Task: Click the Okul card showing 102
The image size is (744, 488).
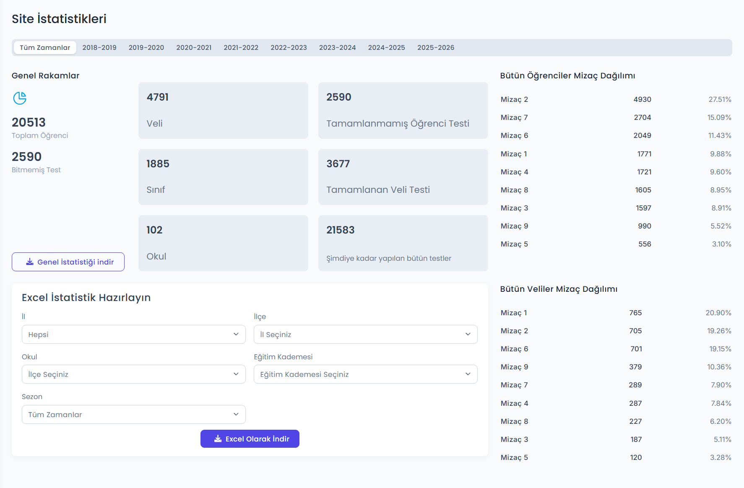Action: coord(223,243)
